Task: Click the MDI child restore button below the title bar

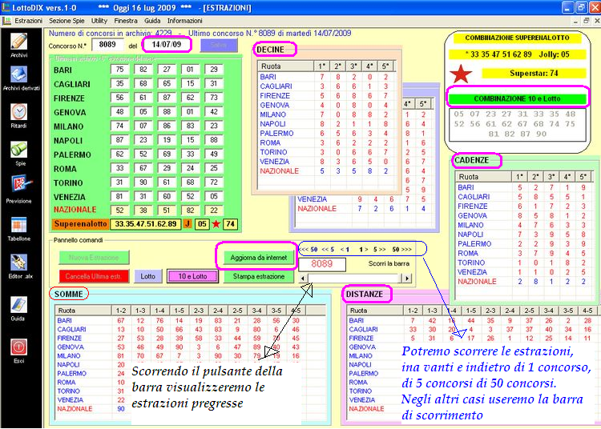Action: click(586, 21)
